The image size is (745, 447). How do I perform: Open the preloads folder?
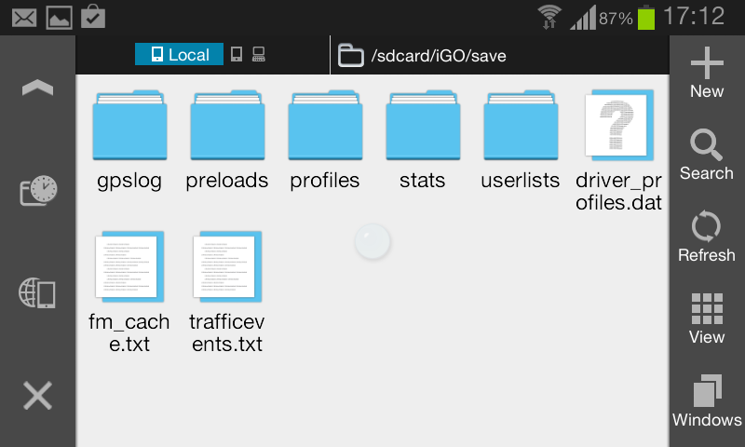[227, 140]
